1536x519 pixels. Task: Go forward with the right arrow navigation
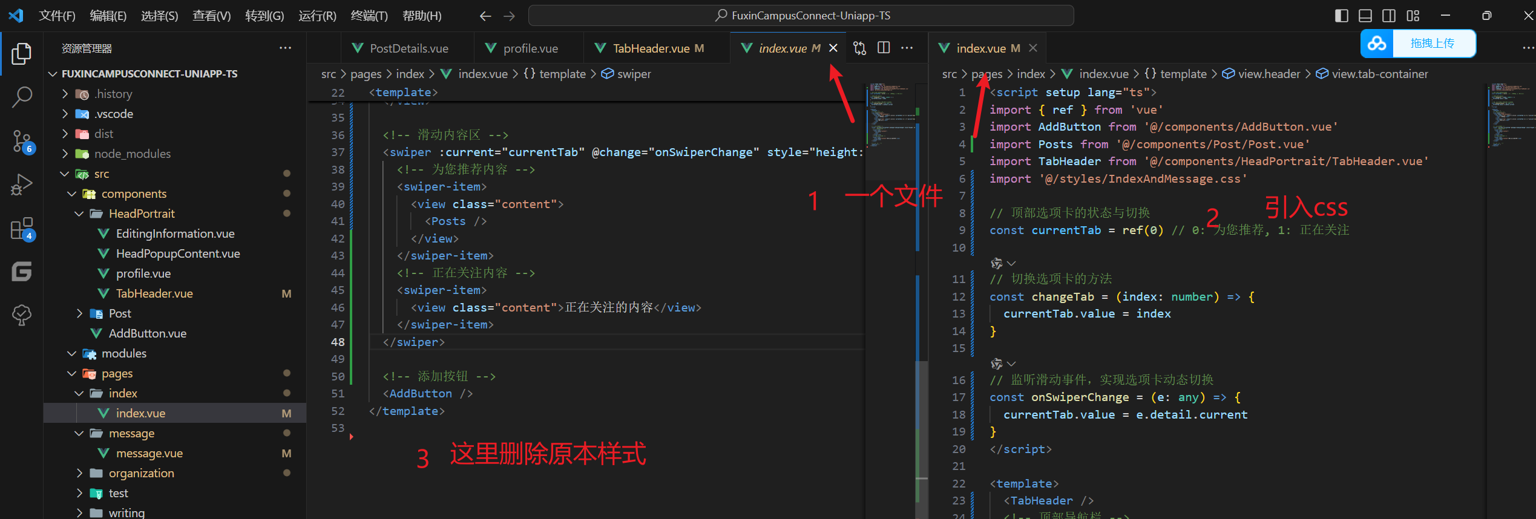pos(510,16)
